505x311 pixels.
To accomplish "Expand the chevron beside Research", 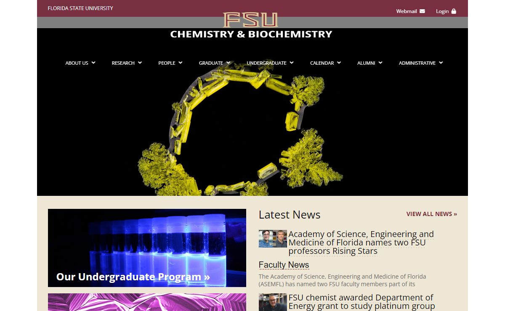I will pos(140,63).
